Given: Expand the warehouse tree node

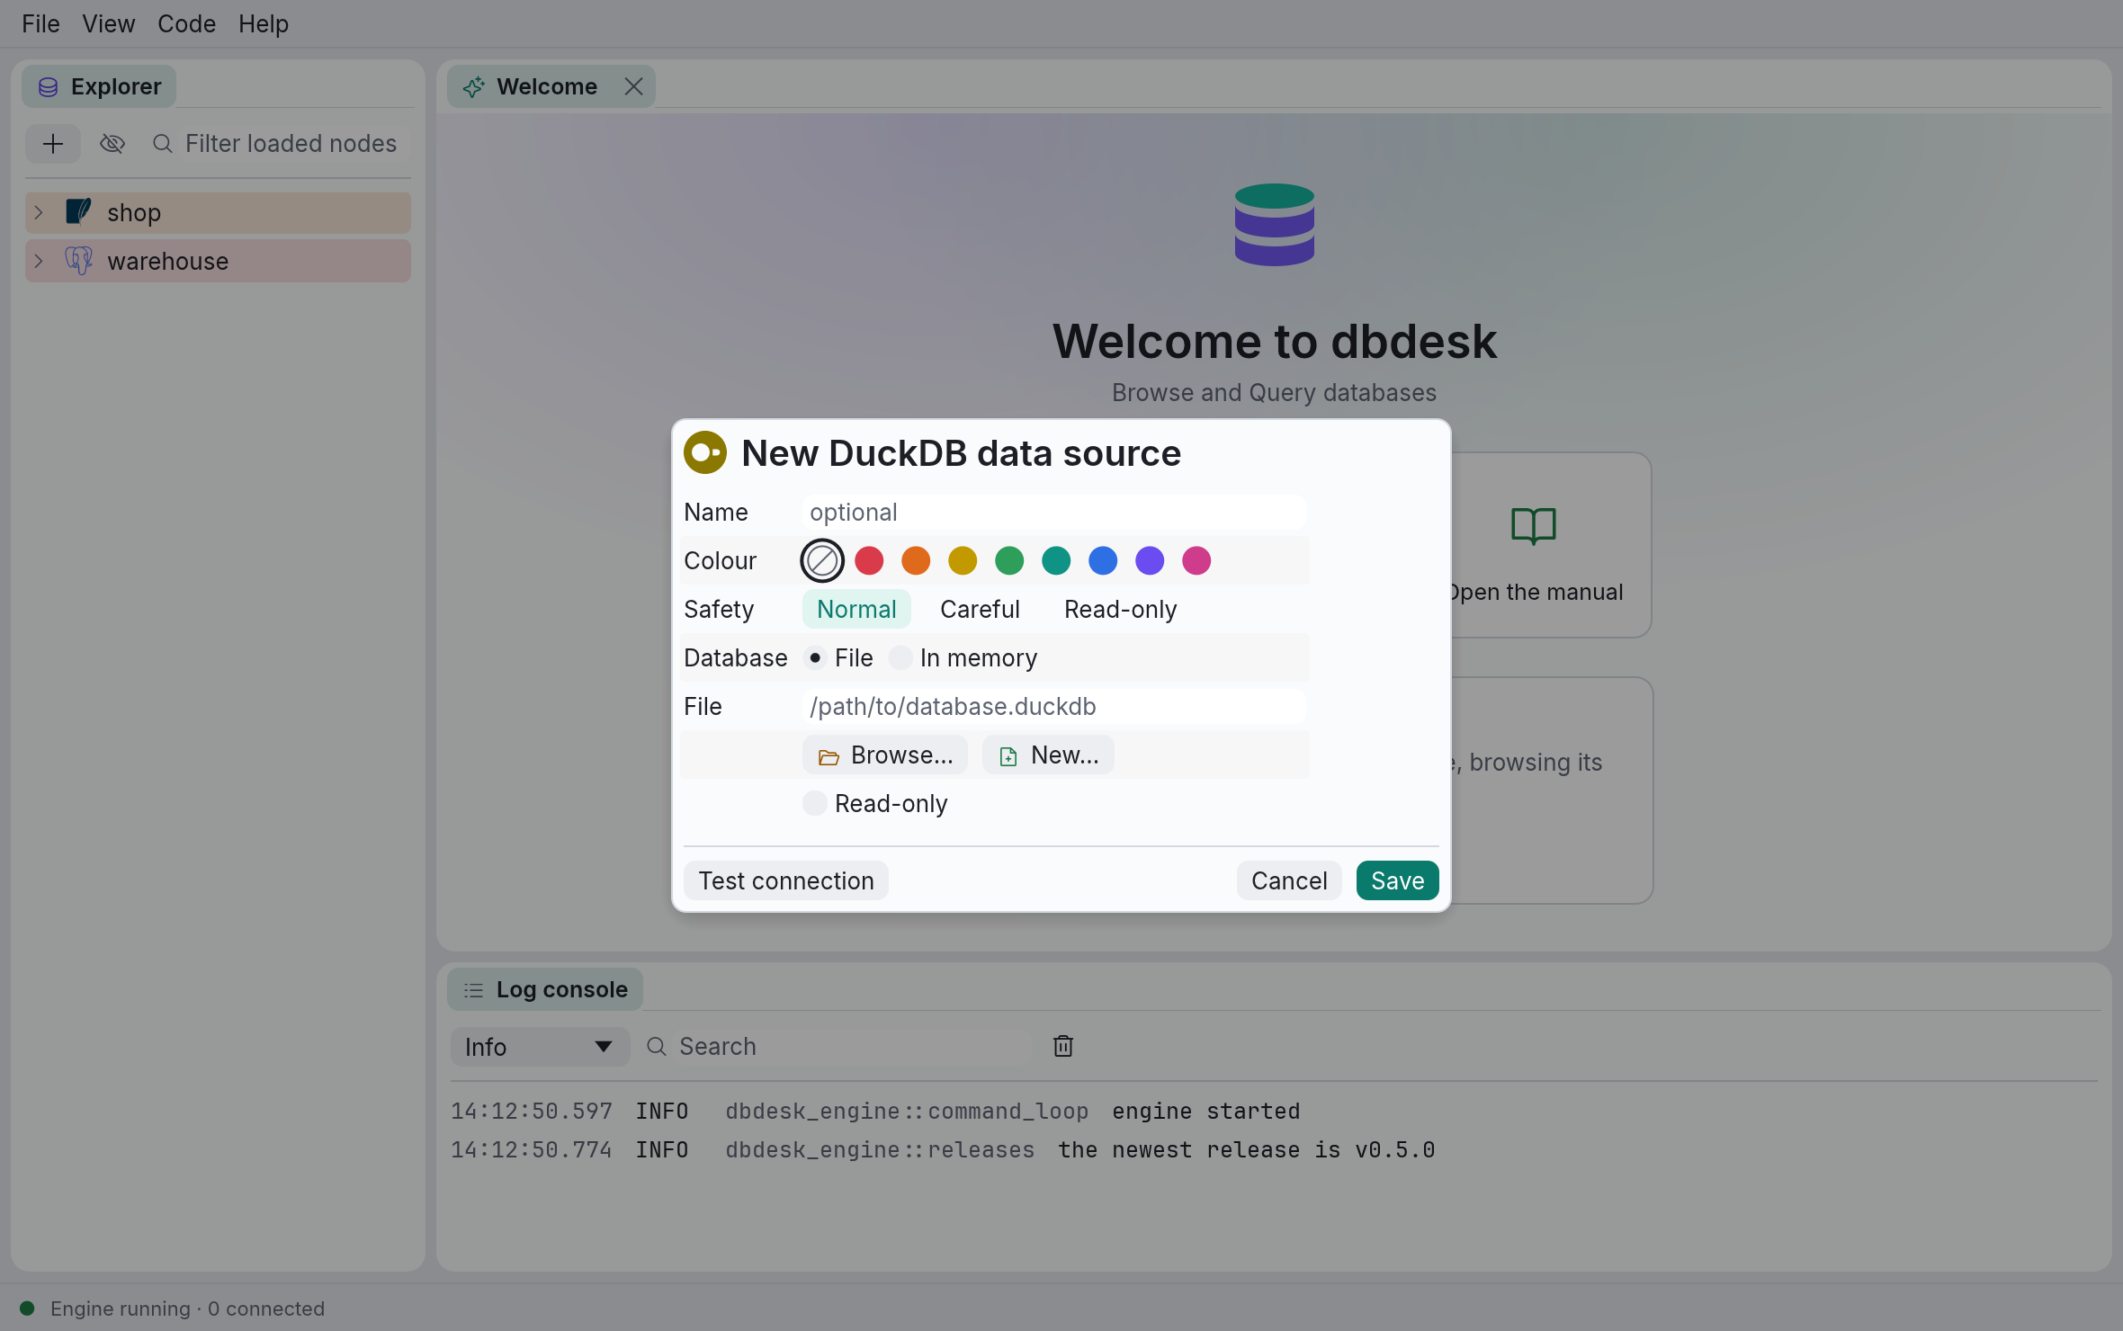Looking at the screenshot, I should [x=39, y=261].
